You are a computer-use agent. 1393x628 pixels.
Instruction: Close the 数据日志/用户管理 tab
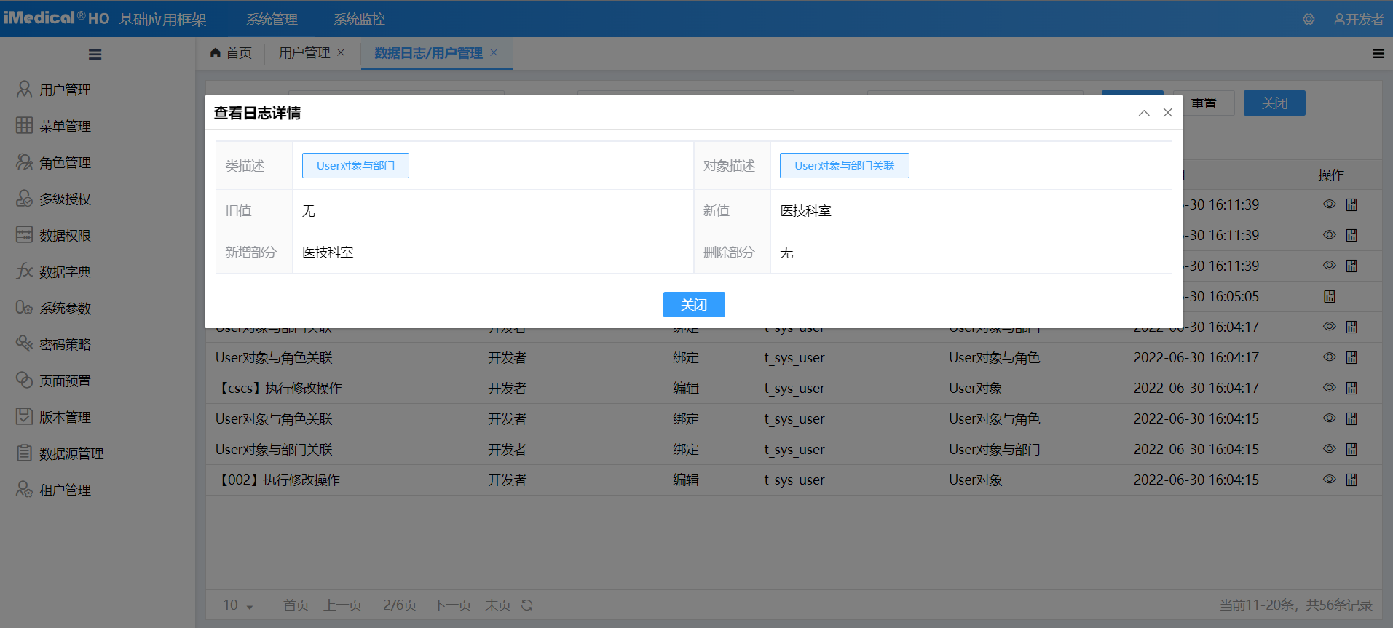(494, 52)
